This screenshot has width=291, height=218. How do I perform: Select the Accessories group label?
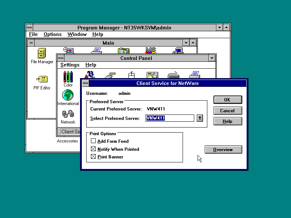pos(67,141)
